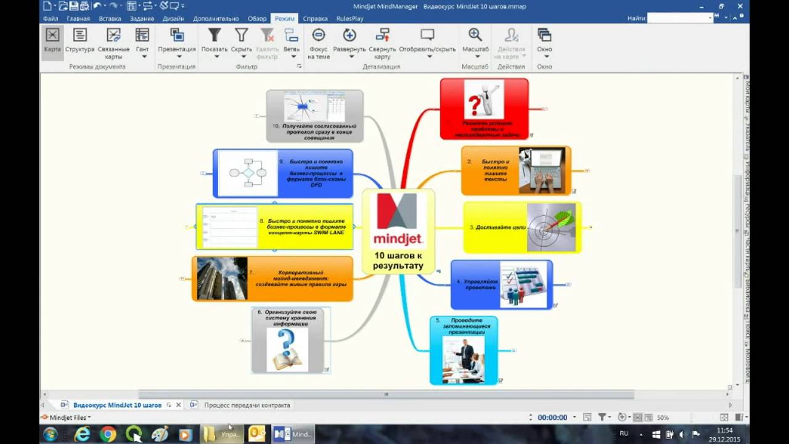Select topic 7. Корпоративный майнд-менеджмент
Image resolution: width=789 pixels, height=444 pixels.
click(x=272, y=279)
